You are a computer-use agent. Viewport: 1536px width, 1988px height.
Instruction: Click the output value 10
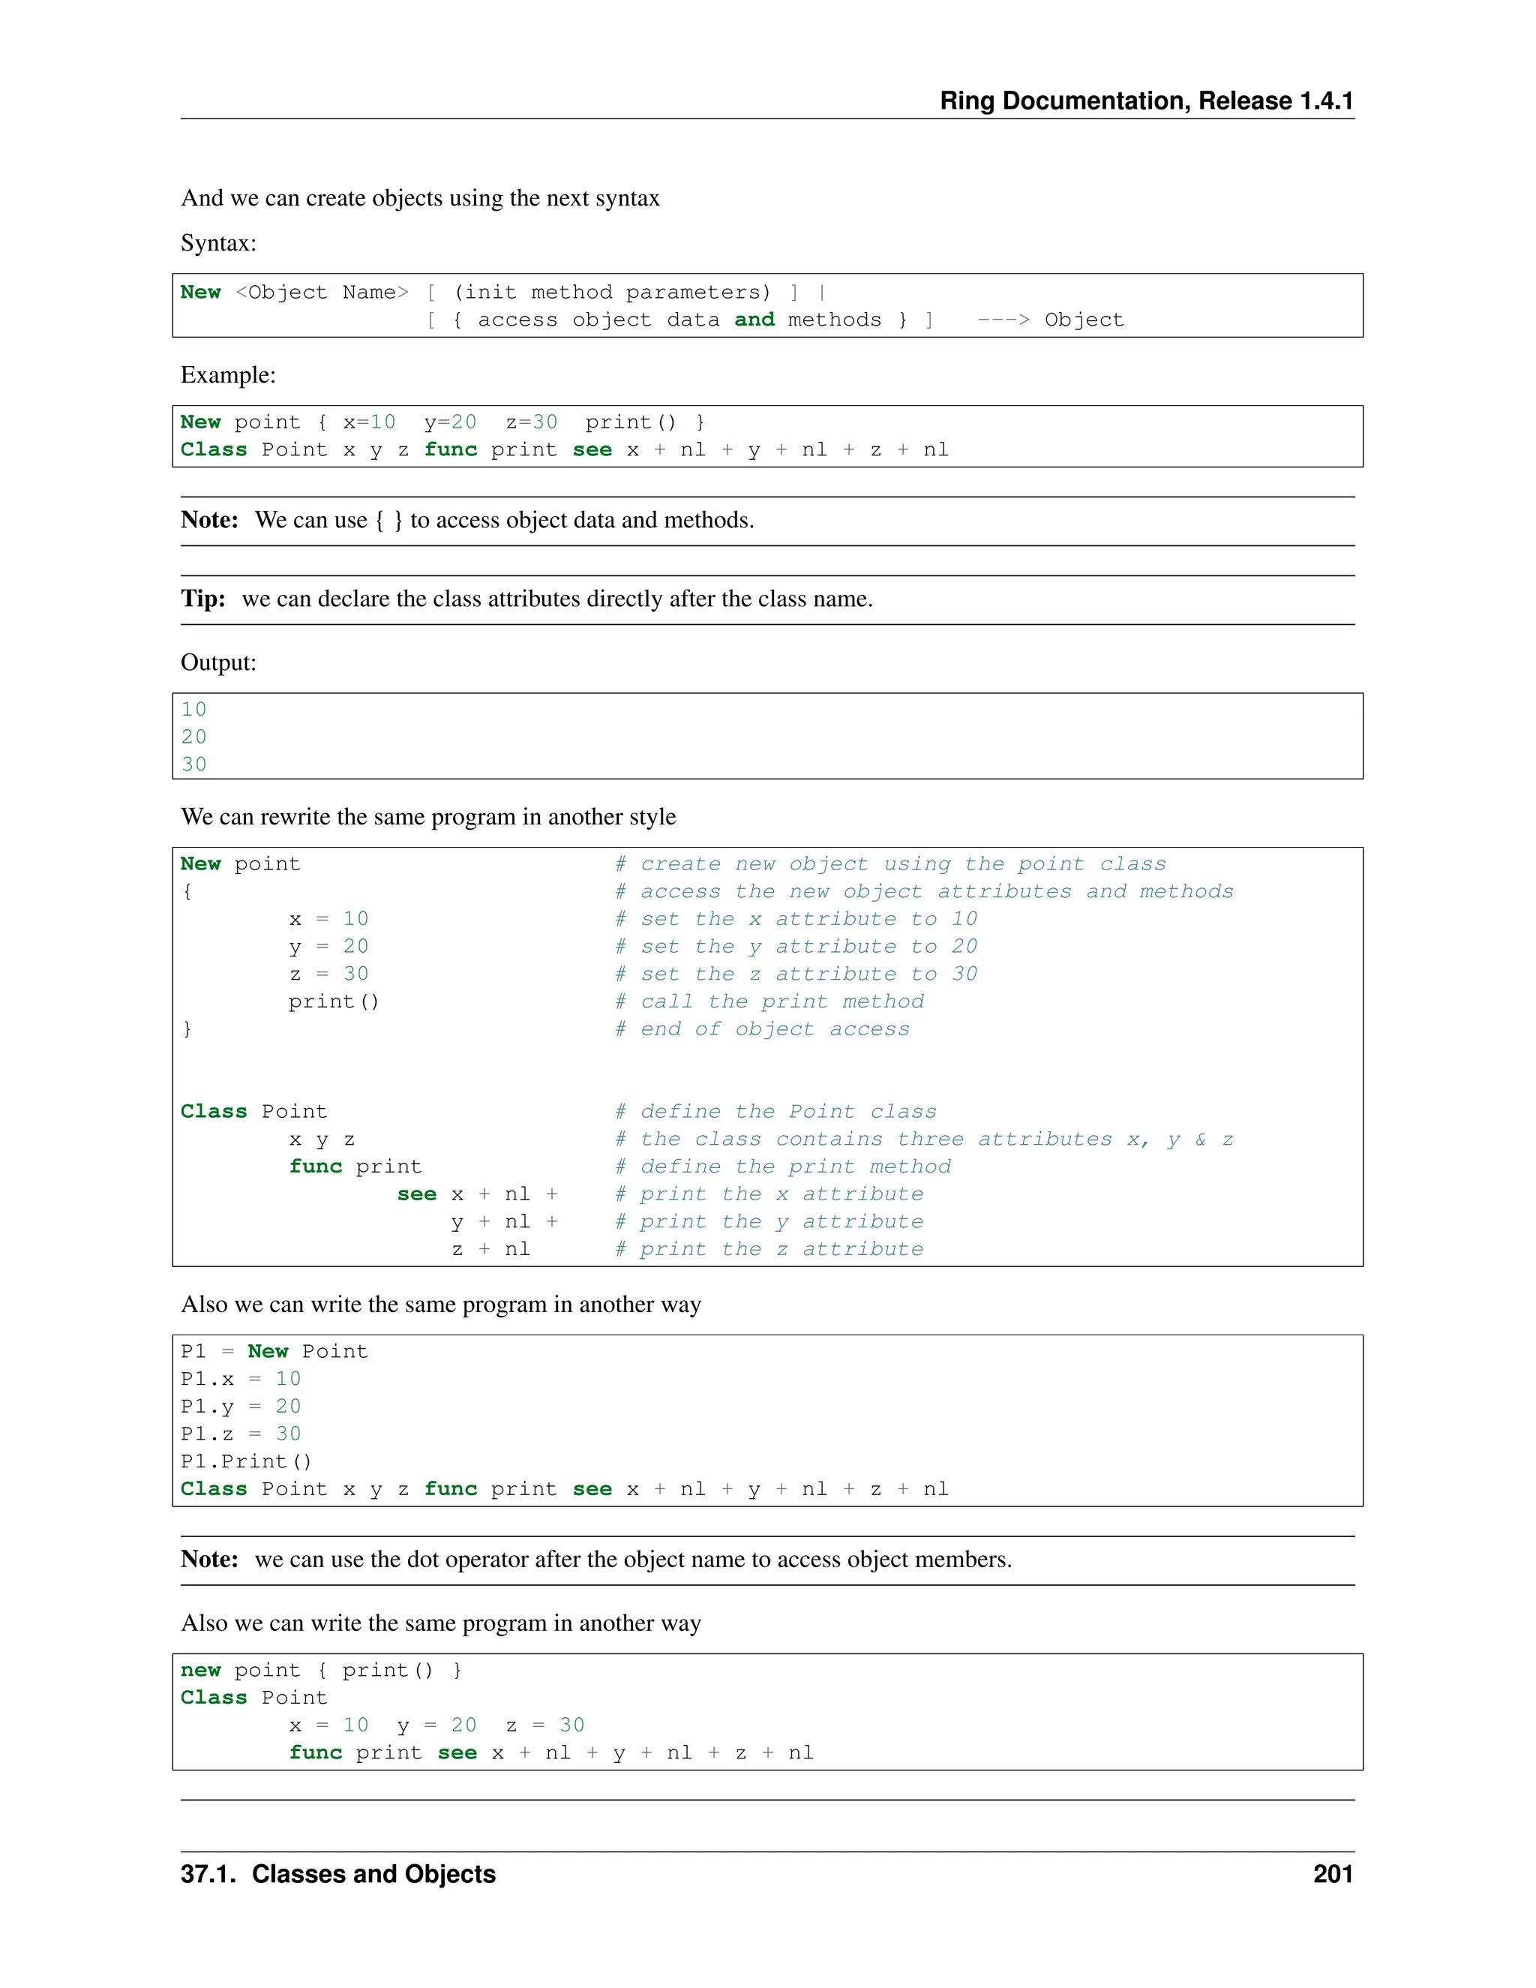click(193, 709)
